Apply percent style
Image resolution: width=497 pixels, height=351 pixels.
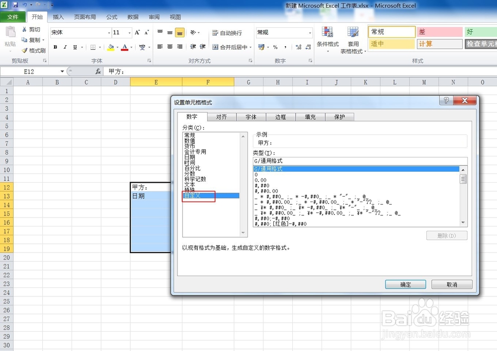275,47
